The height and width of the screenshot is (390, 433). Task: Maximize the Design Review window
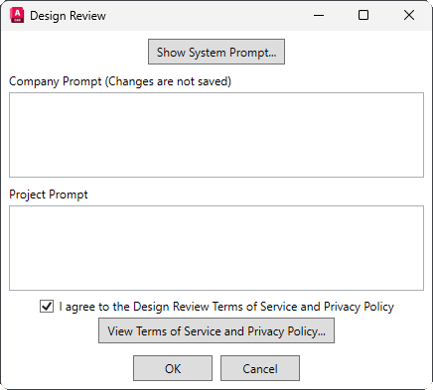pyautogui.click(x=363, y=15)
